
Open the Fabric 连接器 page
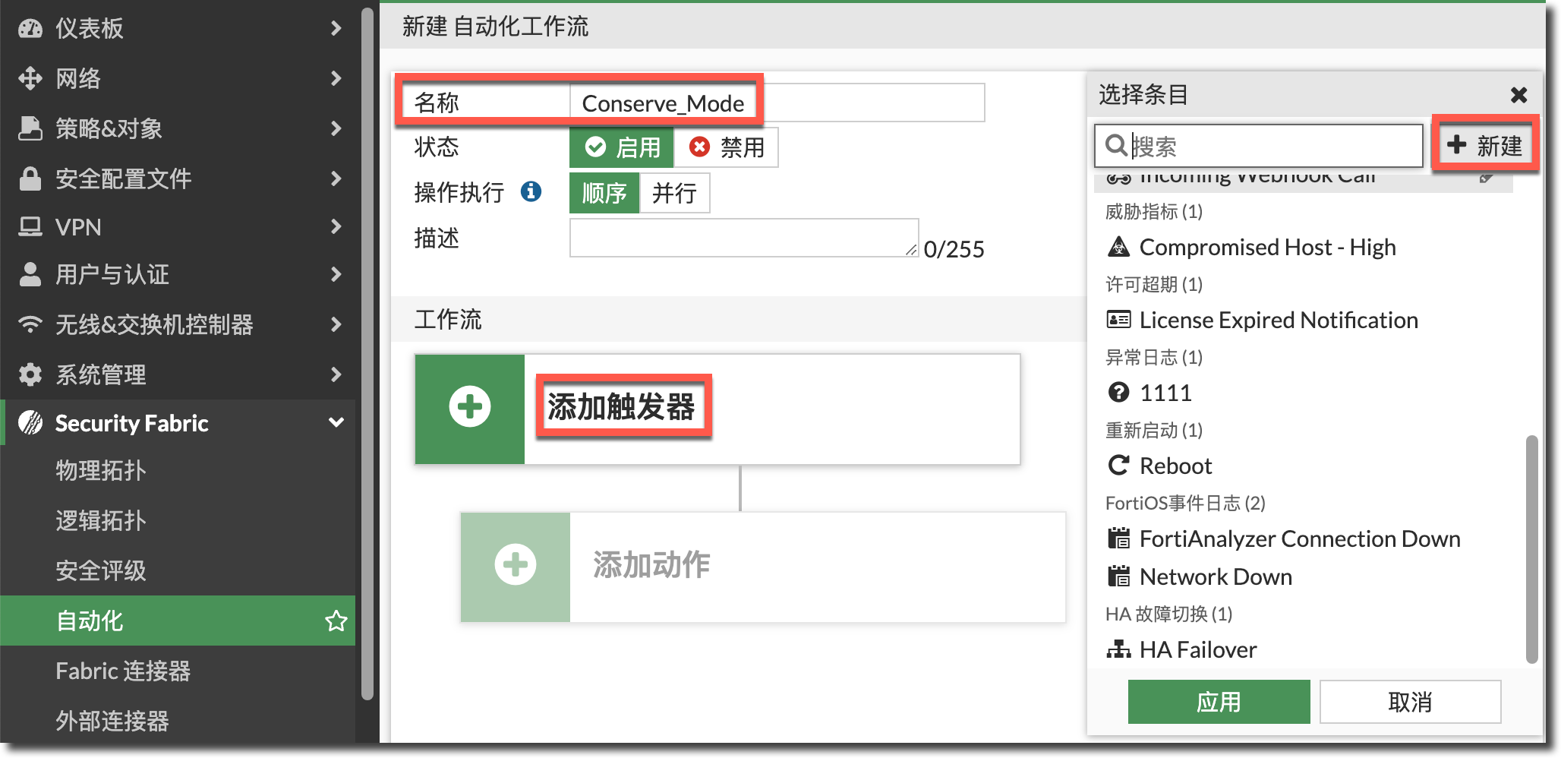(x=123, y=671)
